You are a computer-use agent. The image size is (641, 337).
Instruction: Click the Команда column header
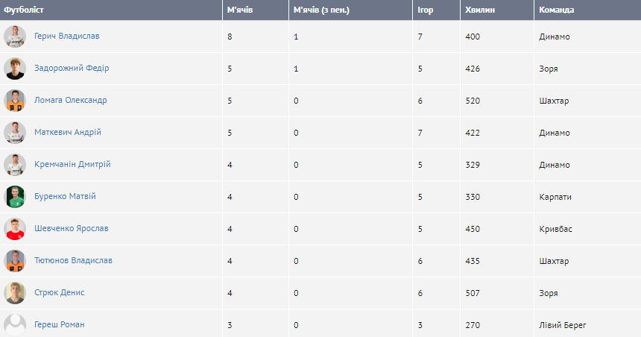(x=556, y=10)
